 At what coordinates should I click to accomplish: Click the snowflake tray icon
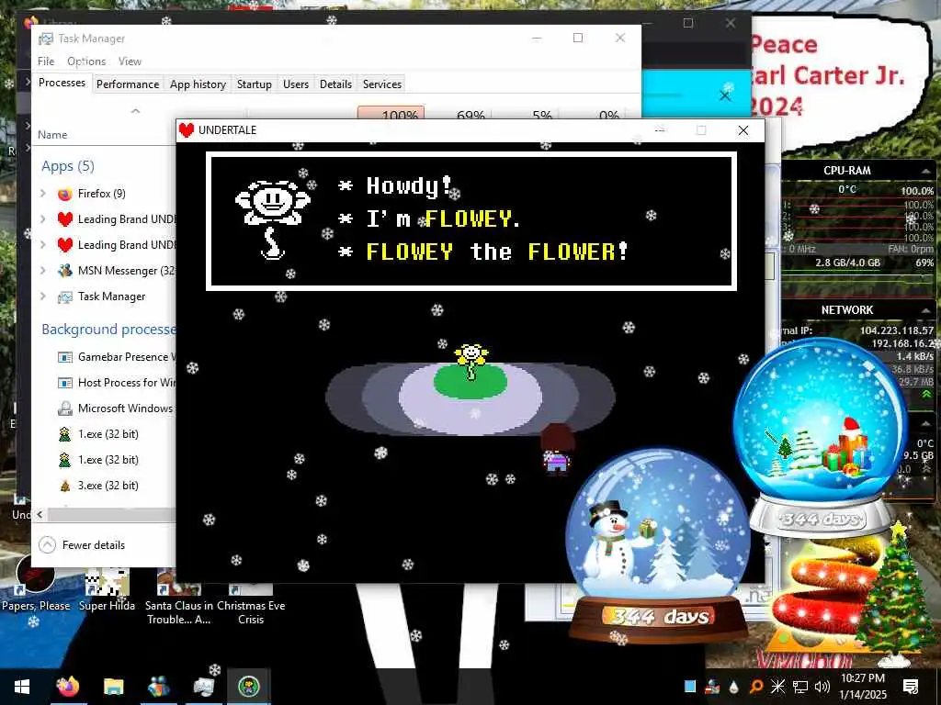(x=777, y=687)
